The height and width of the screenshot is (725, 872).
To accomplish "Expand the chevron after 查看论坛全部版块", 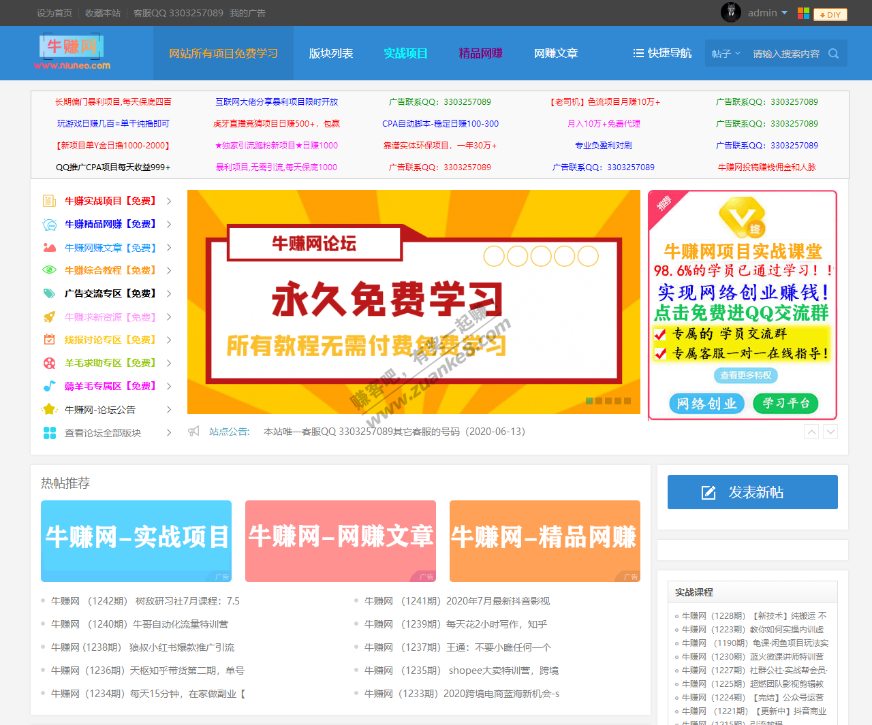I will 169,432.
